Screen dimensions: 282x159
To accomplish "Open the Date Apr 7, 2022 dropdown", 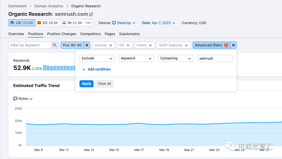I will coord(163,23).
